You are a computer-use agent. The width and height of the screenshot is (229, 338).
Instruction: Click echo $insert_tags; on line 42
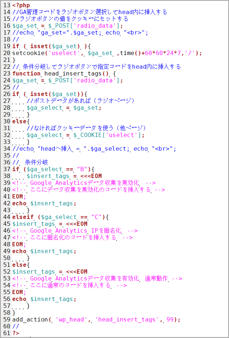point(44,204)
